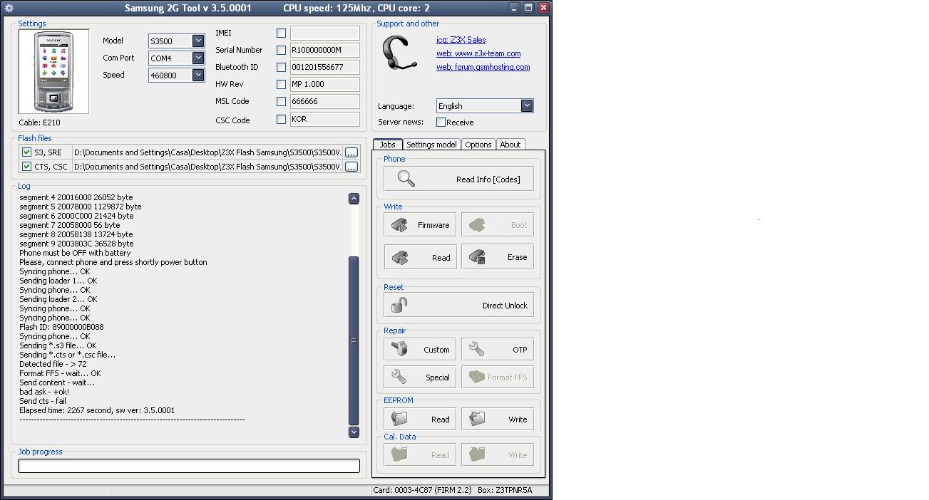Uncheck the S3, SRE flash file
Viewport: 929px width, 500px height.
click(x=27, y=152)
